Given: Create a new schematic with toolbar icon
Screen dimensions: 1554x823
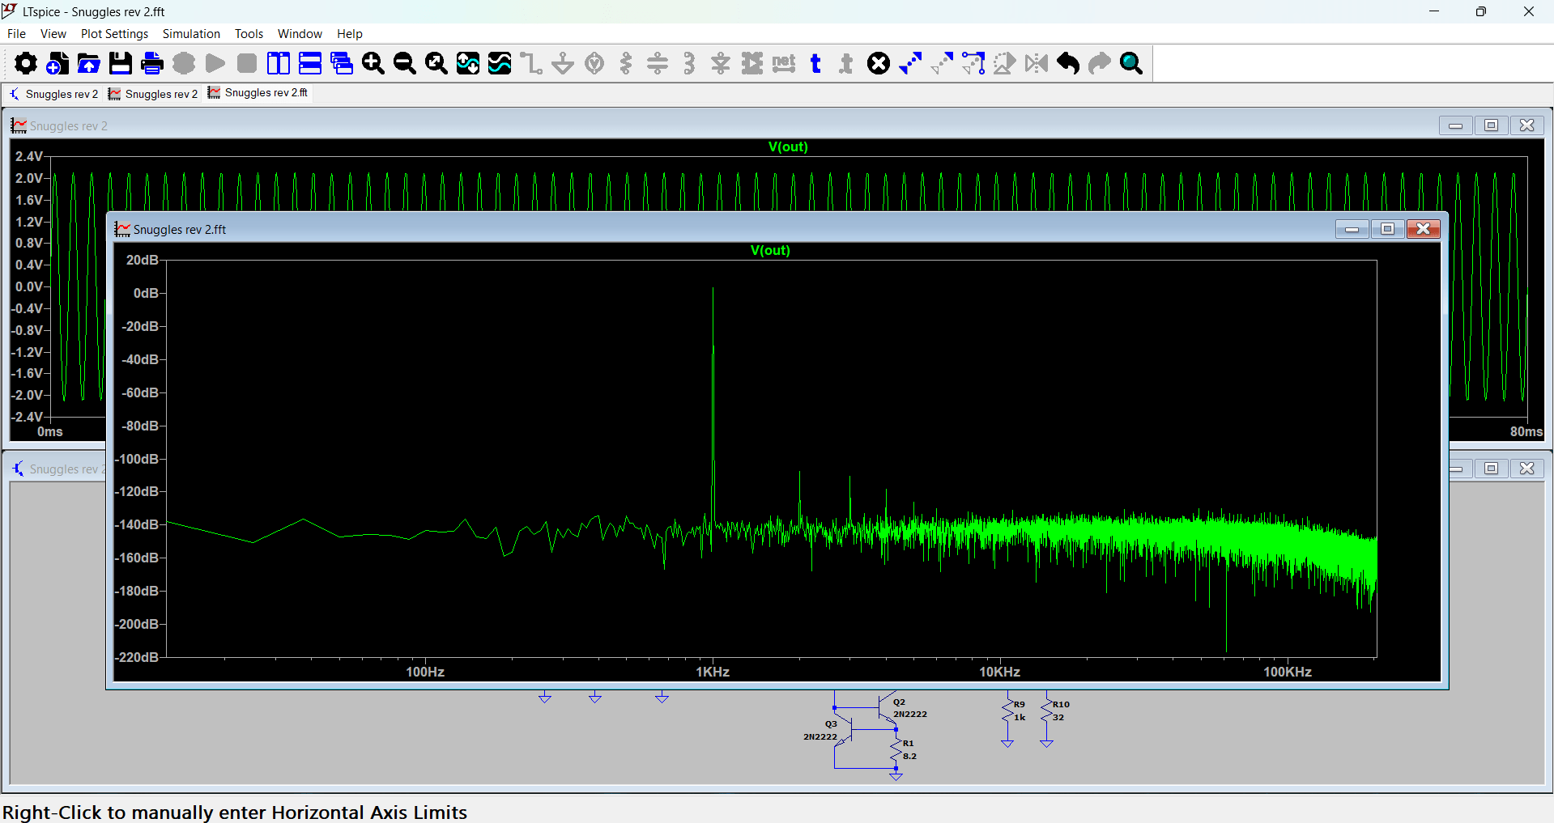Looking at the screenshot, I should [x=57, y=63].
